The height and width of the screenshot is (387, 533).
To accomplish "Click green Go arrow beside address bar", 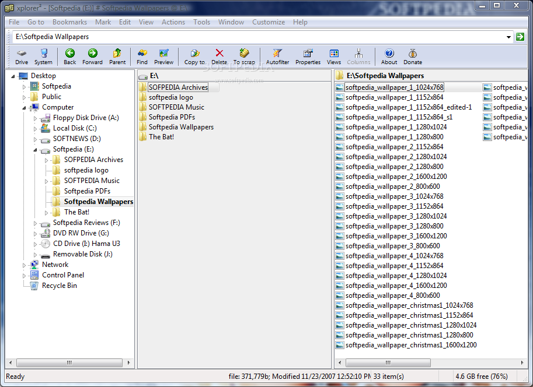I will (x=520, y=37).
